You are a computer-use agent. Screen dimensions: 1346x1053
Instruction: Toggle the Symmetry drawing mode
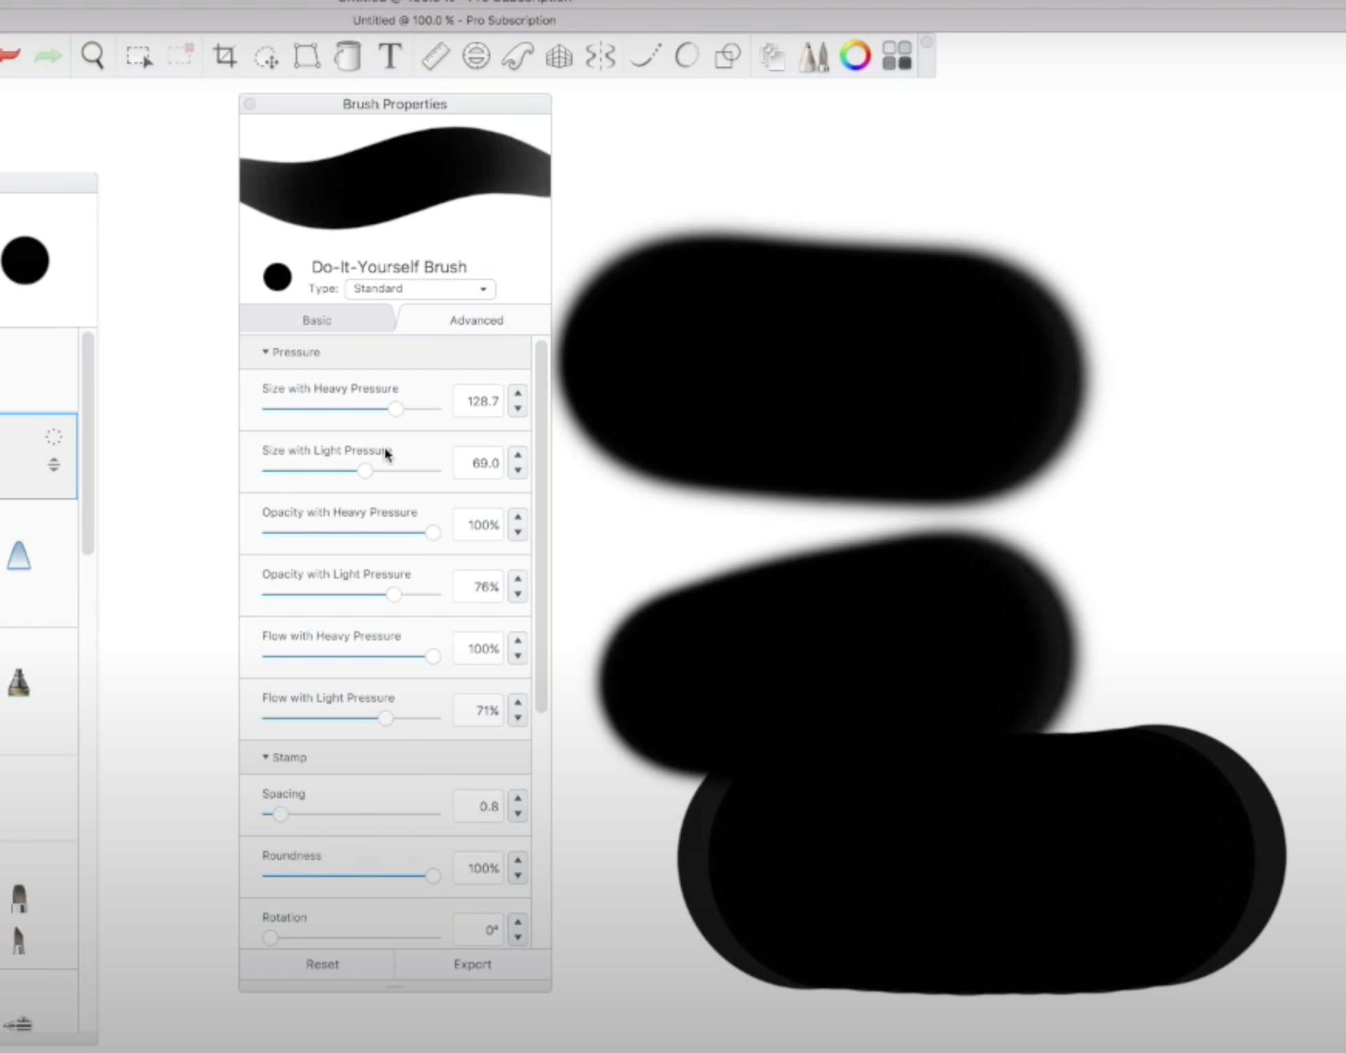(x=600, y=56)
